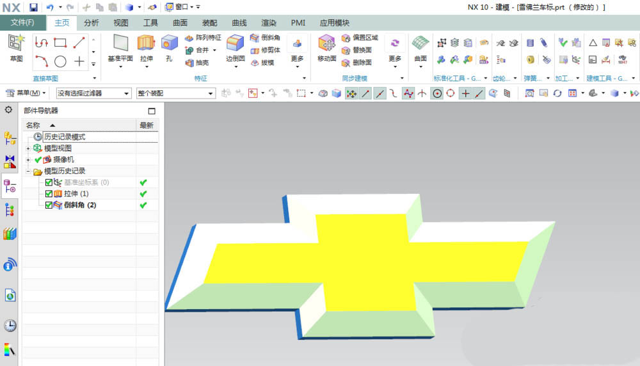
Task: Open the Move Face (移动面) tool
Action: click(327, 48)
